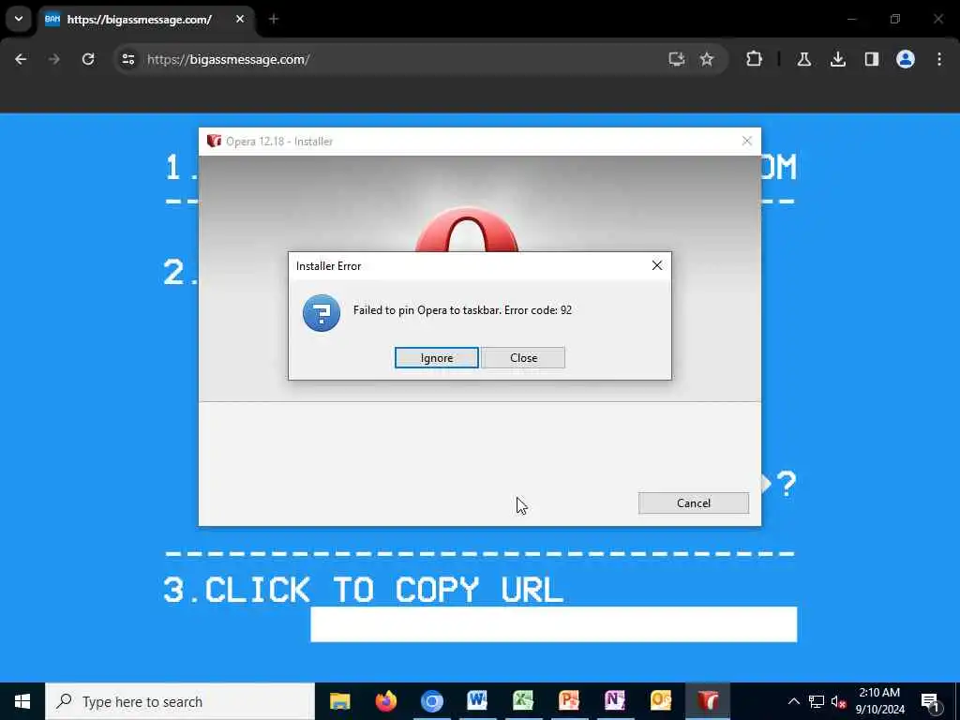Open network status tray icon
The width and height of the screenshot is (960, 720).
pos(817,701)
